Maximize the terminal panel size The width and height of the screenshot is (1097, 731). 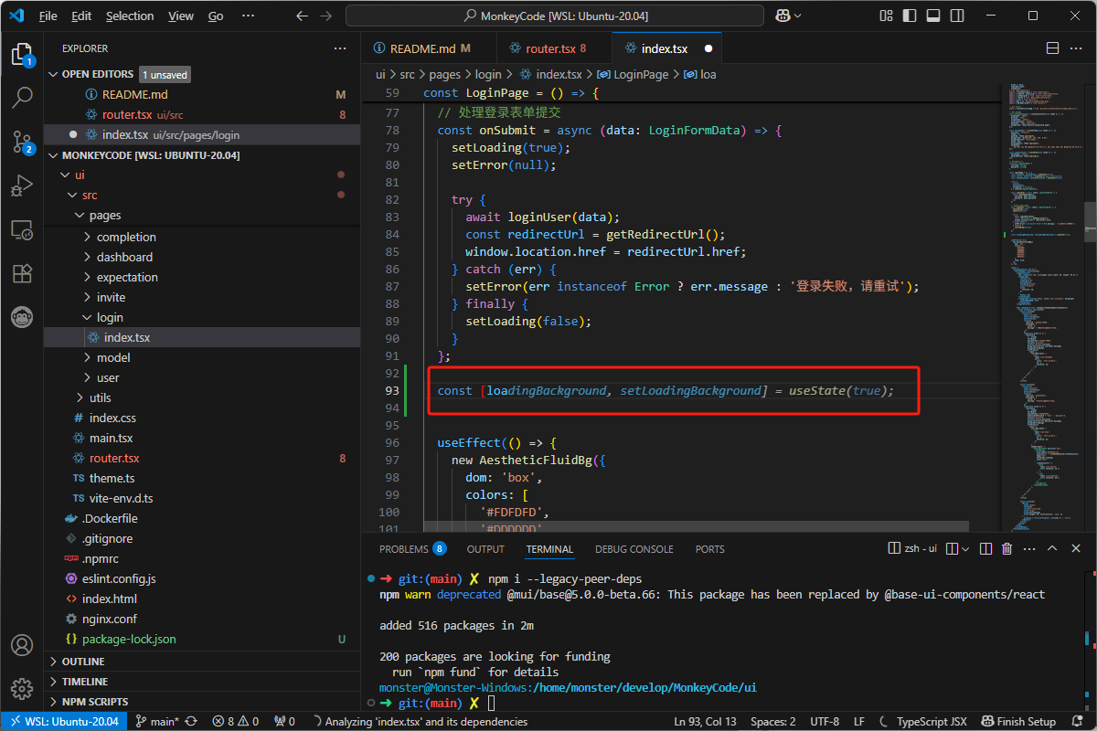click(x=1052, y=549)
